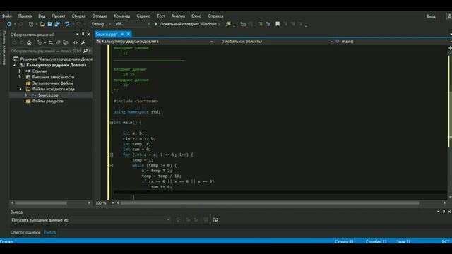Image resolution: width=452 pixels, height=254 pixels.
Task: Click the save all icon
Action: (x=57, y=24)
